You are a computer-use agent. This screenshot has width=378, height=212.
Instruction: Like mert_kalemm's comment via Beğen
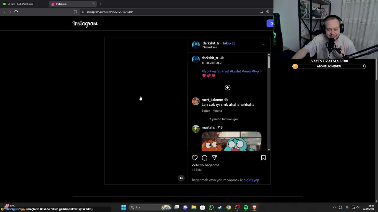[206, 111]
